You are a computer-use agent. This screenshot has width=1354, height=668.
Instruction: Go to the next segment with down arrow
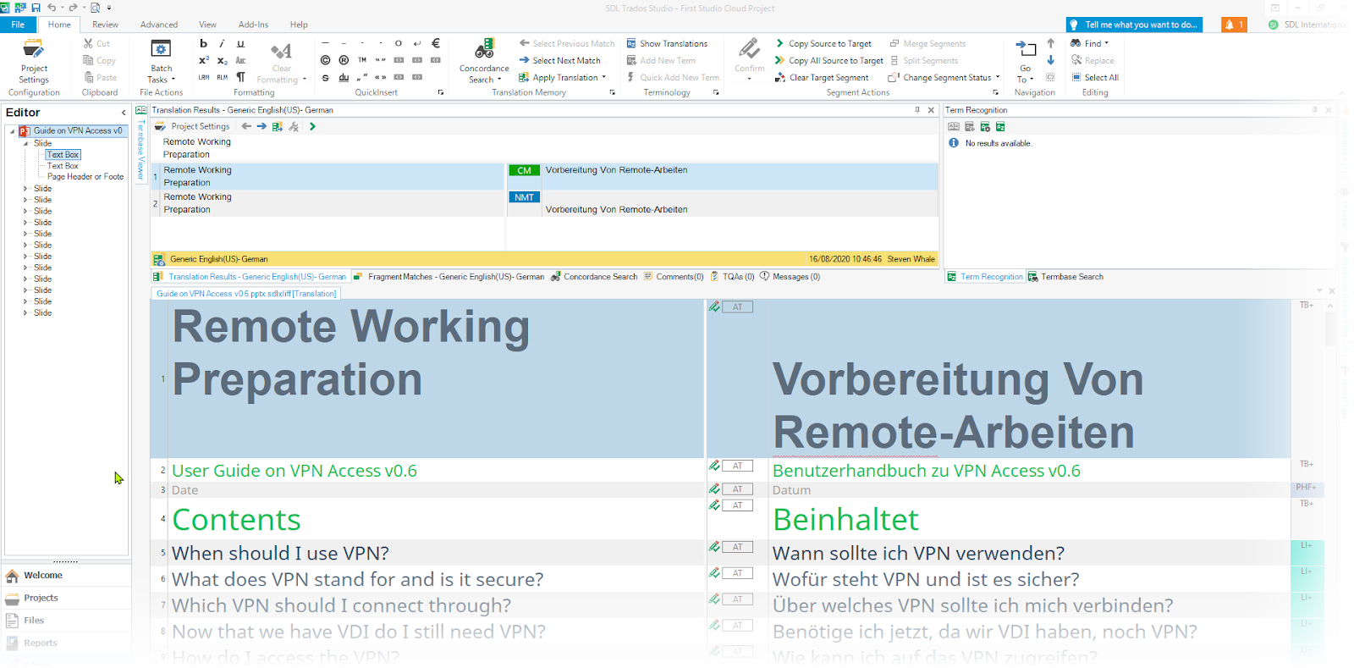point(1050,60)
